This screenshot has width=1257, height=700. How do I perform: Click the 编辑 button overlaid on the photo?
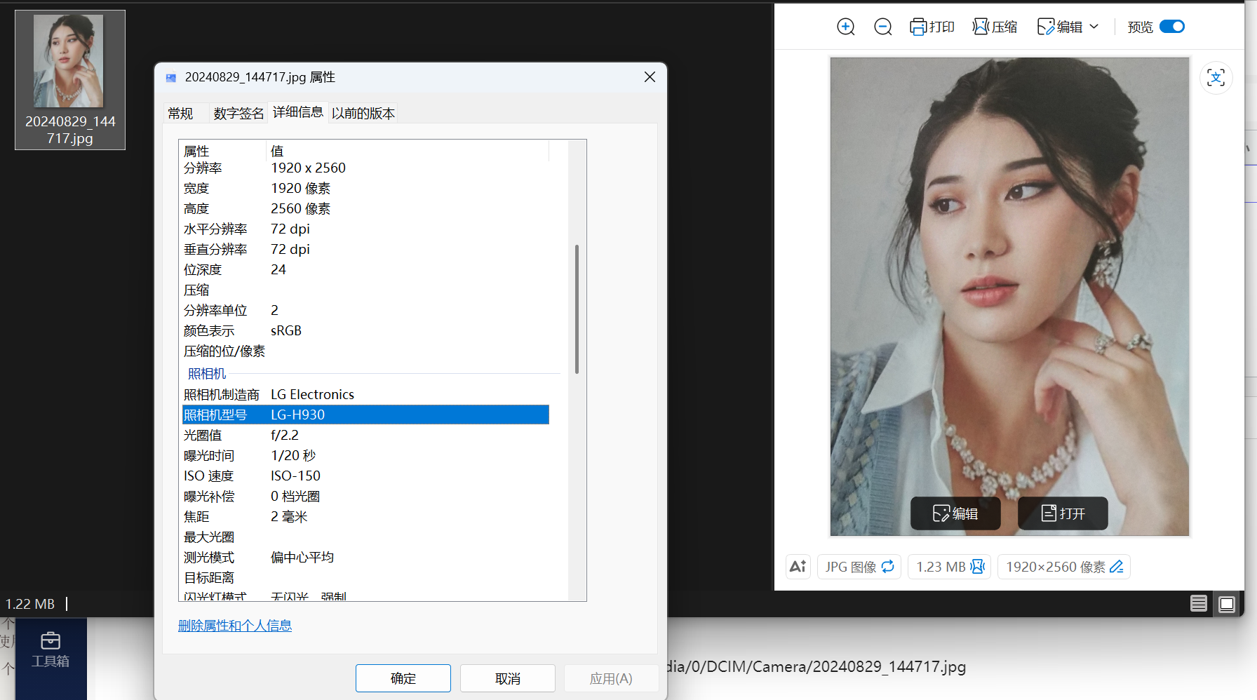[955, 513]
